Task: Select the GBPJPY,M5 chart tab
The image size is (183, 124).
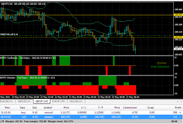Action: pyautogui.click(x=42, y=102)
